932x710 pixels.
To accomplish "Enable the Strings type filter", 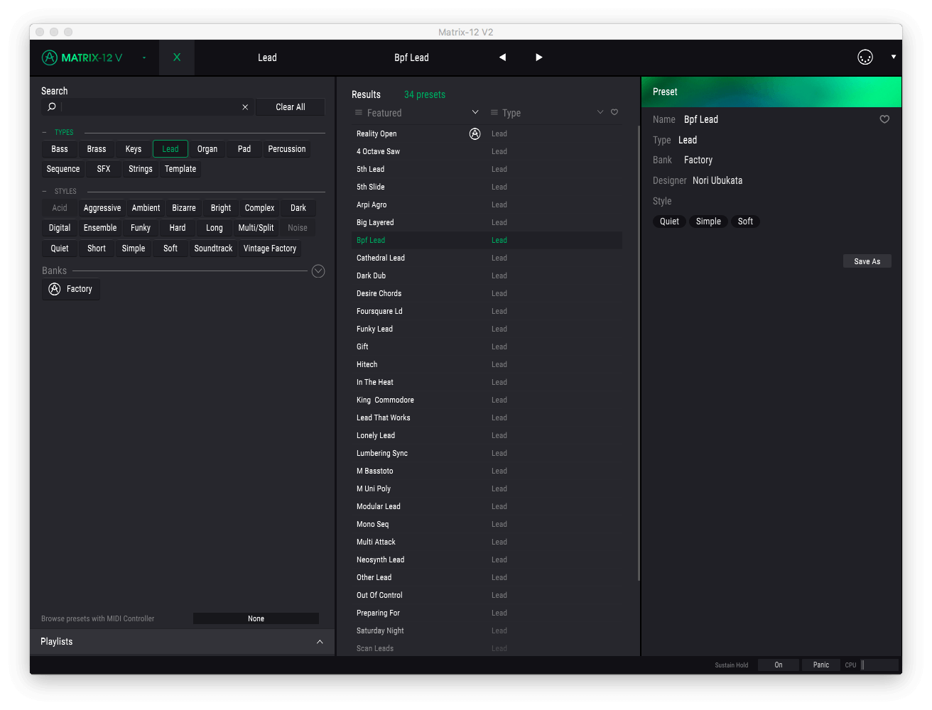I will [141, 169].
